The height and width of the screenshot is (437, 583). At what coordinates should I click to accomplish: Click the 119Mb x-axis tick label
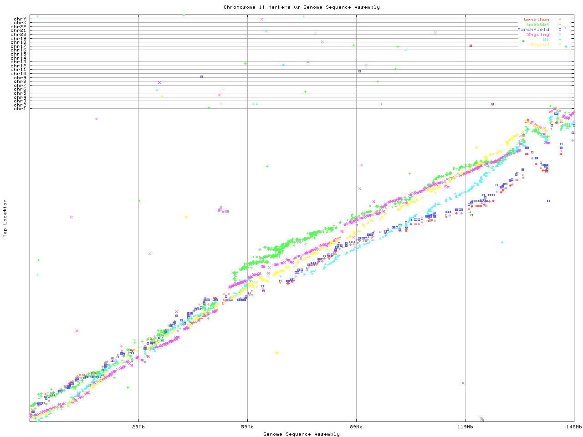tap(465, 427)
